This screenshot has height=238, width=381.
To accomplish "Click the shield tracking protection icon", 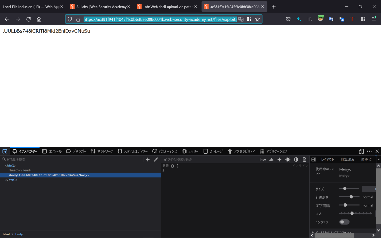I will (x=70, y=19).
